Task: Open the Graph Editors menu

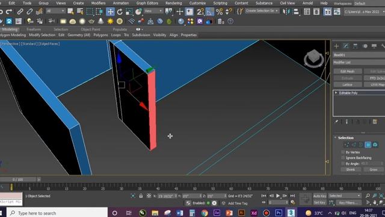Action: coord(147,3)
